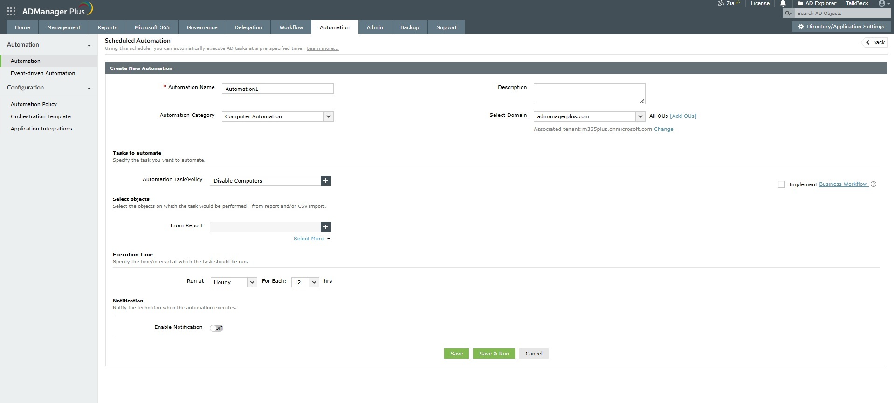Go Back using the Back button

pyautogui.click(x=875, y=42)
